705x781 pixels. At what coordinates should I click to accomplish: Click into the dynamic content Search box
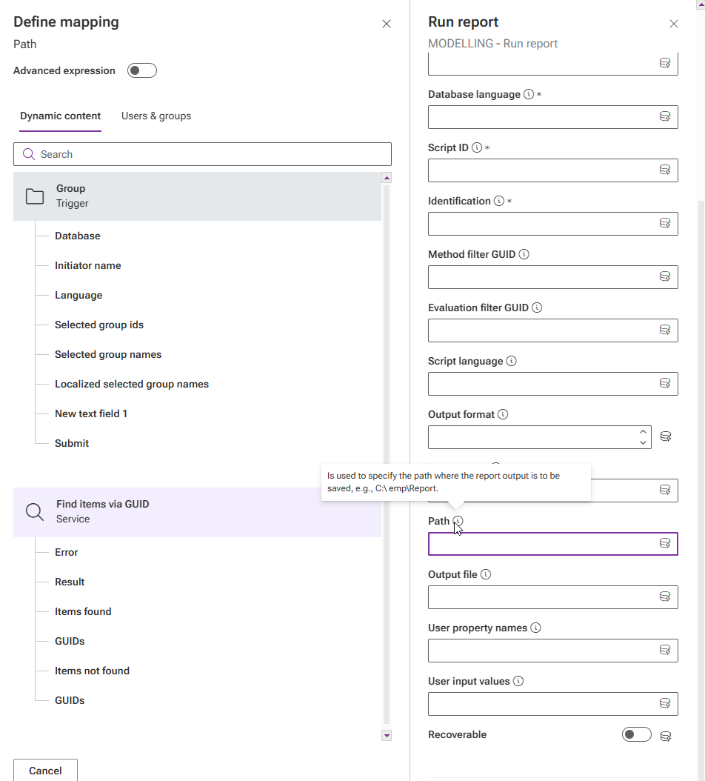(x=202, y=155)
